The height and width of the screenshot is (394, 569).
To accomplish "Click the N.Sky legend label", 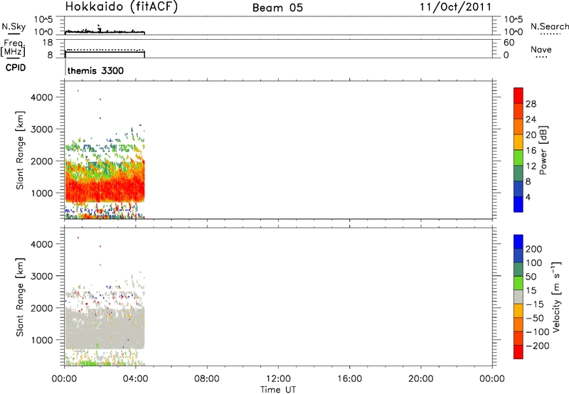I will [14, 26].
